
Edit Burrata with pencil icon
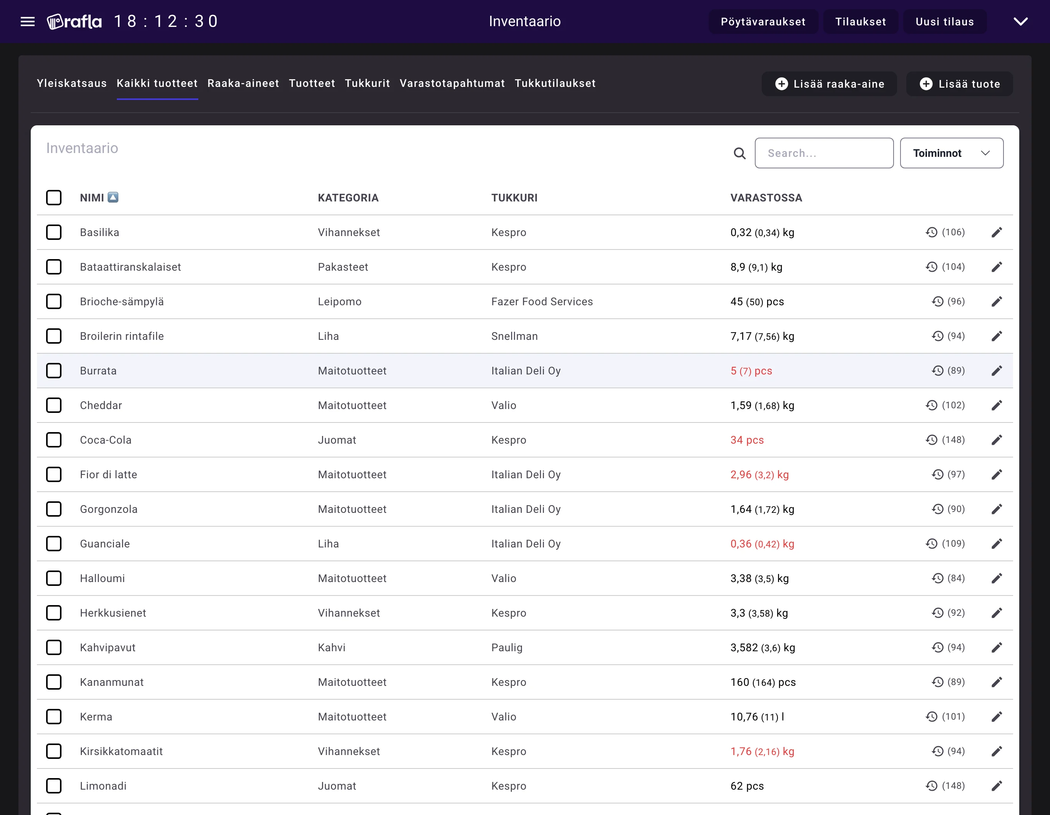[x=997, y=371]
